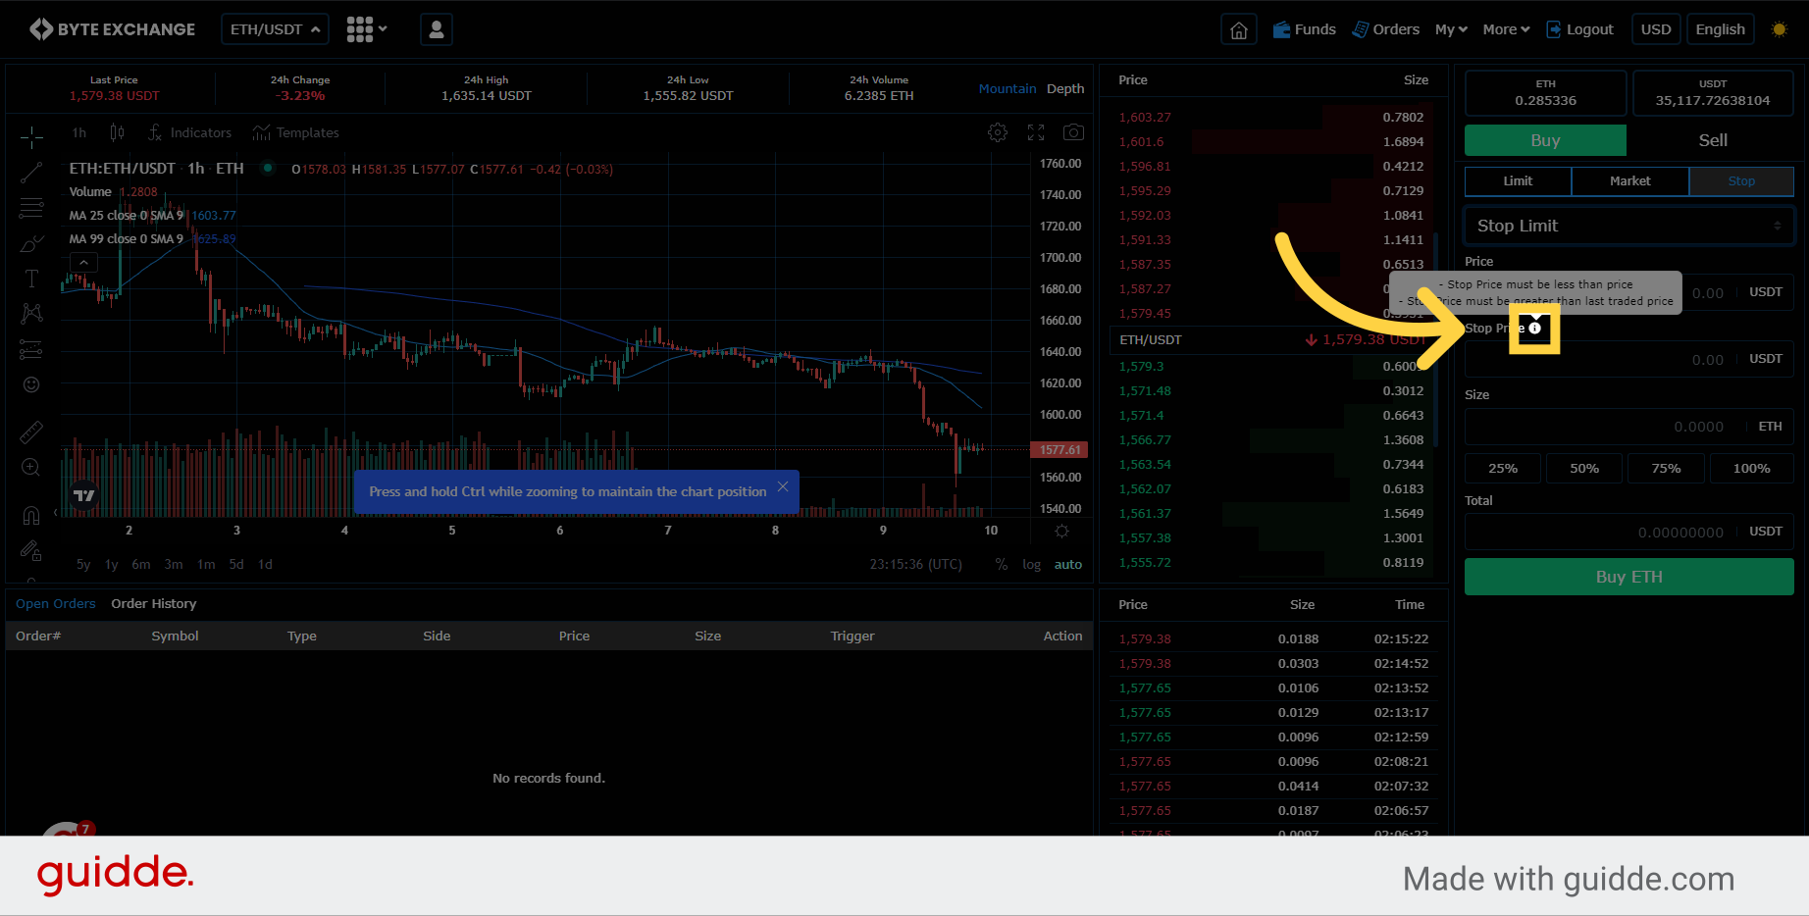Toggle percent scale mode
1809x916 pixels.
tap(1002, 564)
